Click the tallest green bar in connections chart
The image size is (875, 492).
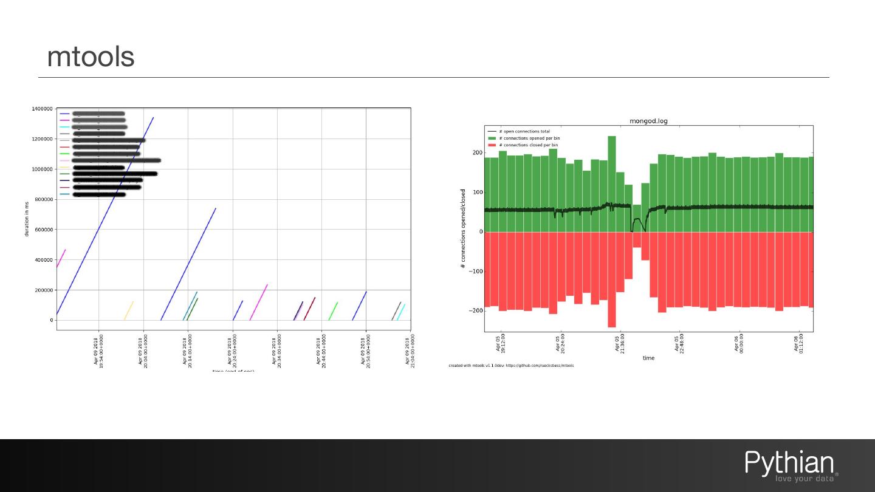tap(612, 184)
